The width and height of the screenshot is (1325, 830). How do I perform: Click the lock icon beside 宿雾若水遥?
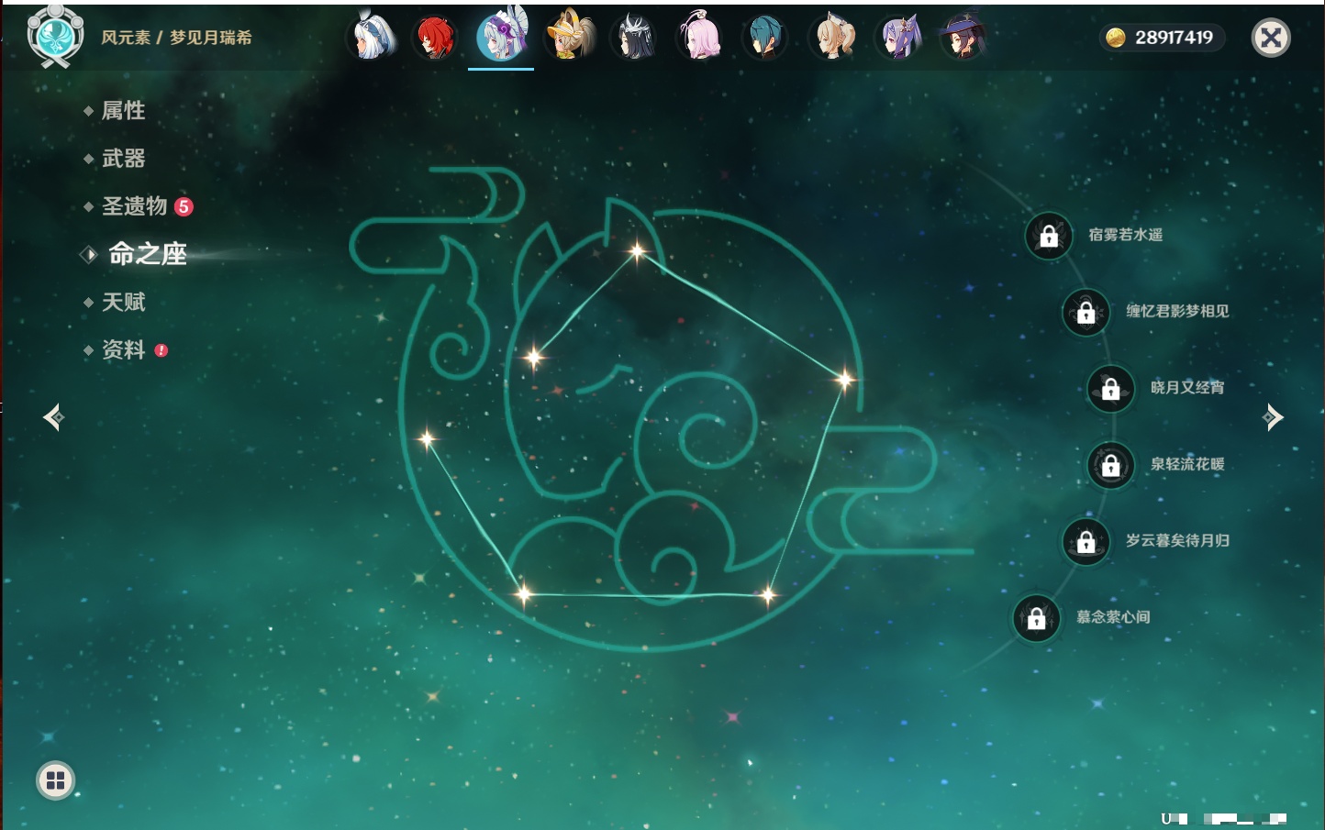click(1049, 236)
